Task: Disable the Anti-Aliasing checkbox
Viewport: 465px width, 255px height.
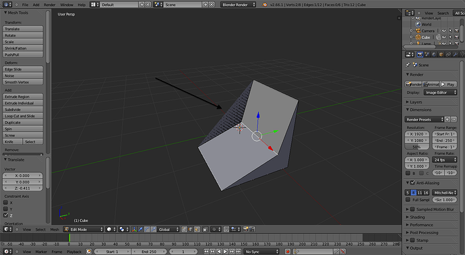Action: tap(412, 183)
